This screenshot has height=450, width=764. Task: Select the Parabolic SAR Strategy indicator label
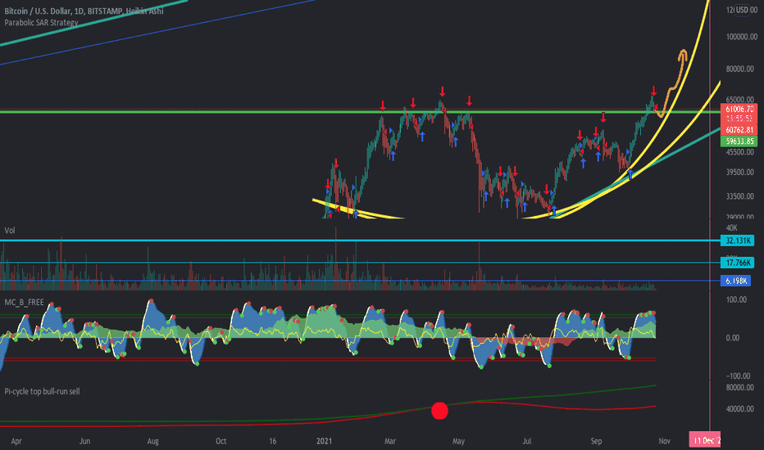point(41,22)
